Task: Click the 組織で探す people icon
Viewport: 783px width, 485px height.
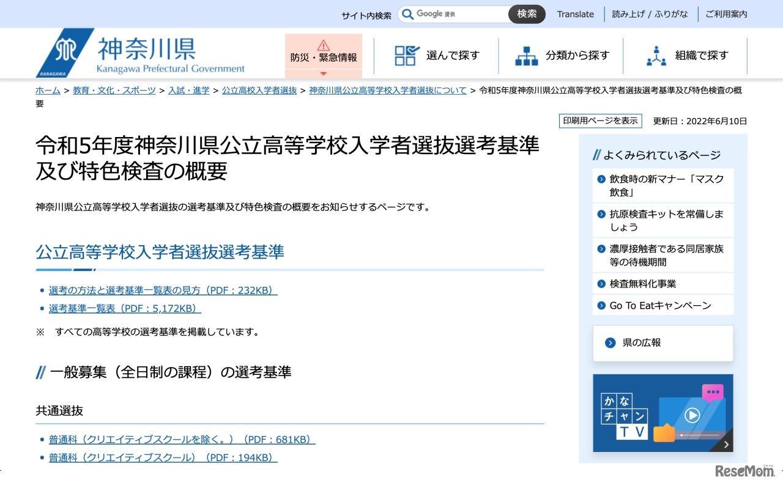Action: click(x=656, y=56)
